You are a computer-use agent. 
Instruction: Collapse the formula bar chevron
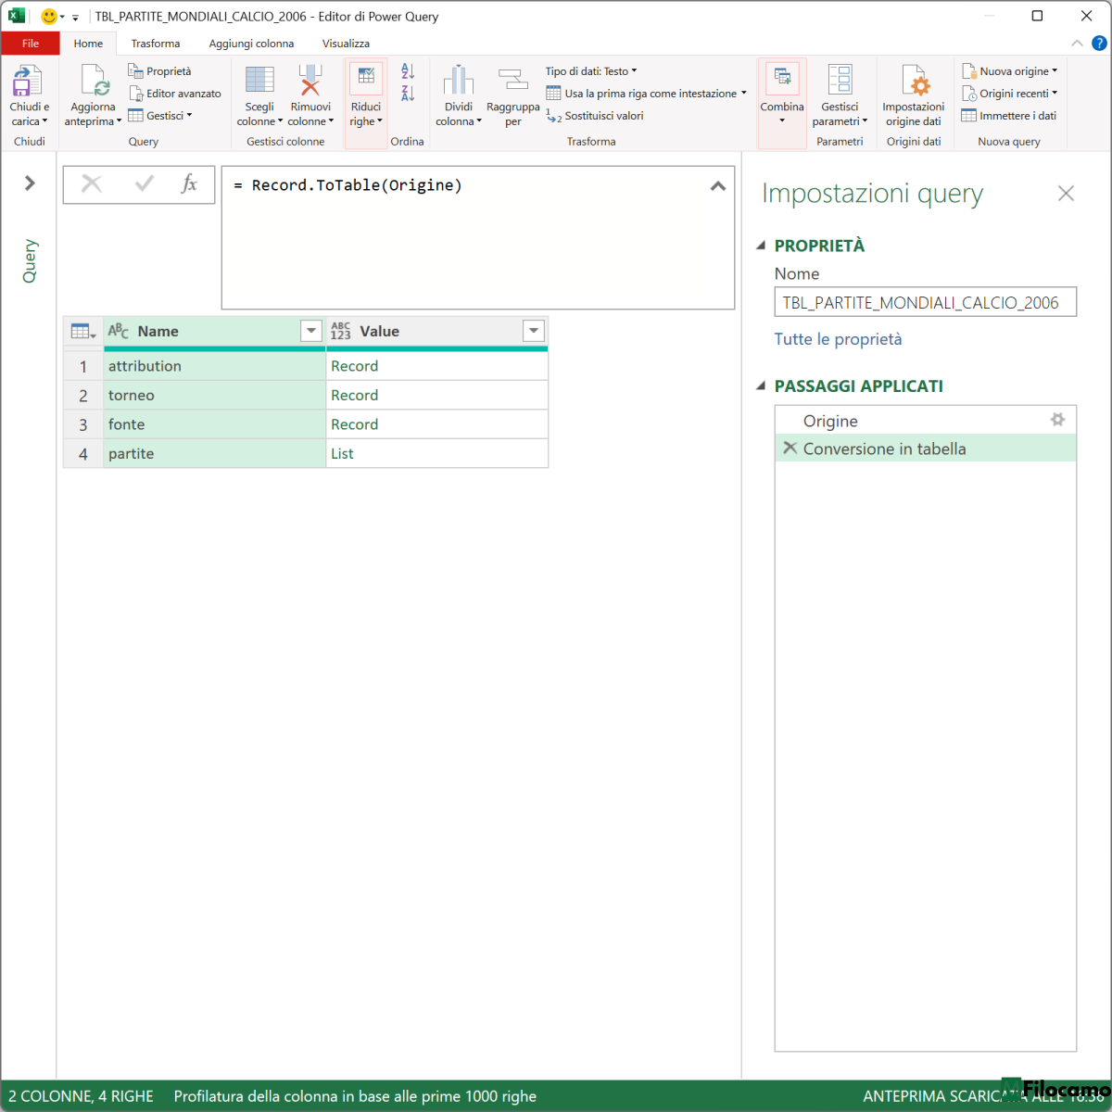(x=717, y=186)
